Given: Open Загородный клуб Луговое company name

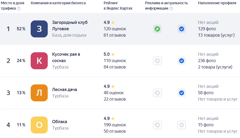Looking at the screenshot, I should point(70,25).
